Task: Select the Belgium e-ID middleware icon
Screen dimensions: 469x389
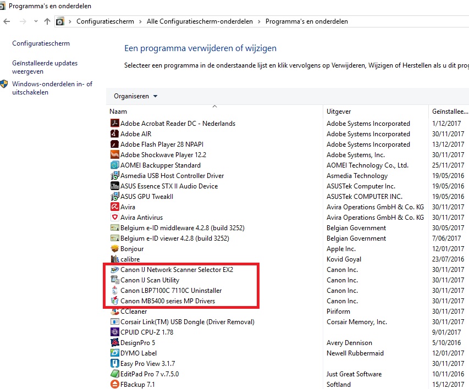Action: coord(114,228)
